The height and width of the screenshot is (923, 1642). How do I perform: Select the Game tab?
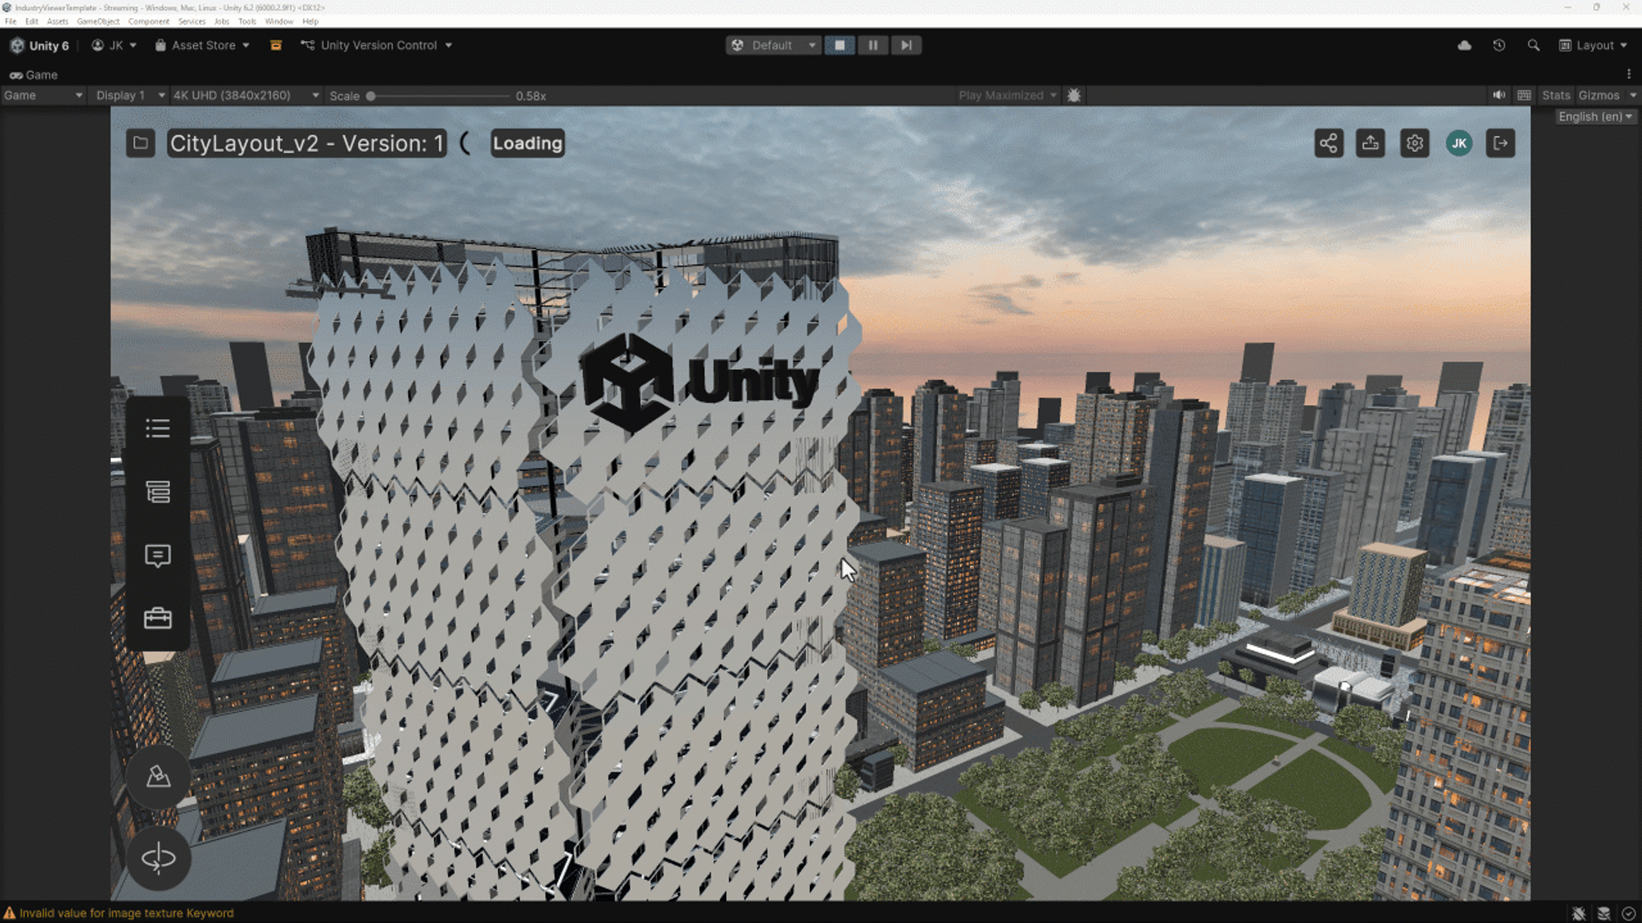pyautogui.click(x=34, y=75)
